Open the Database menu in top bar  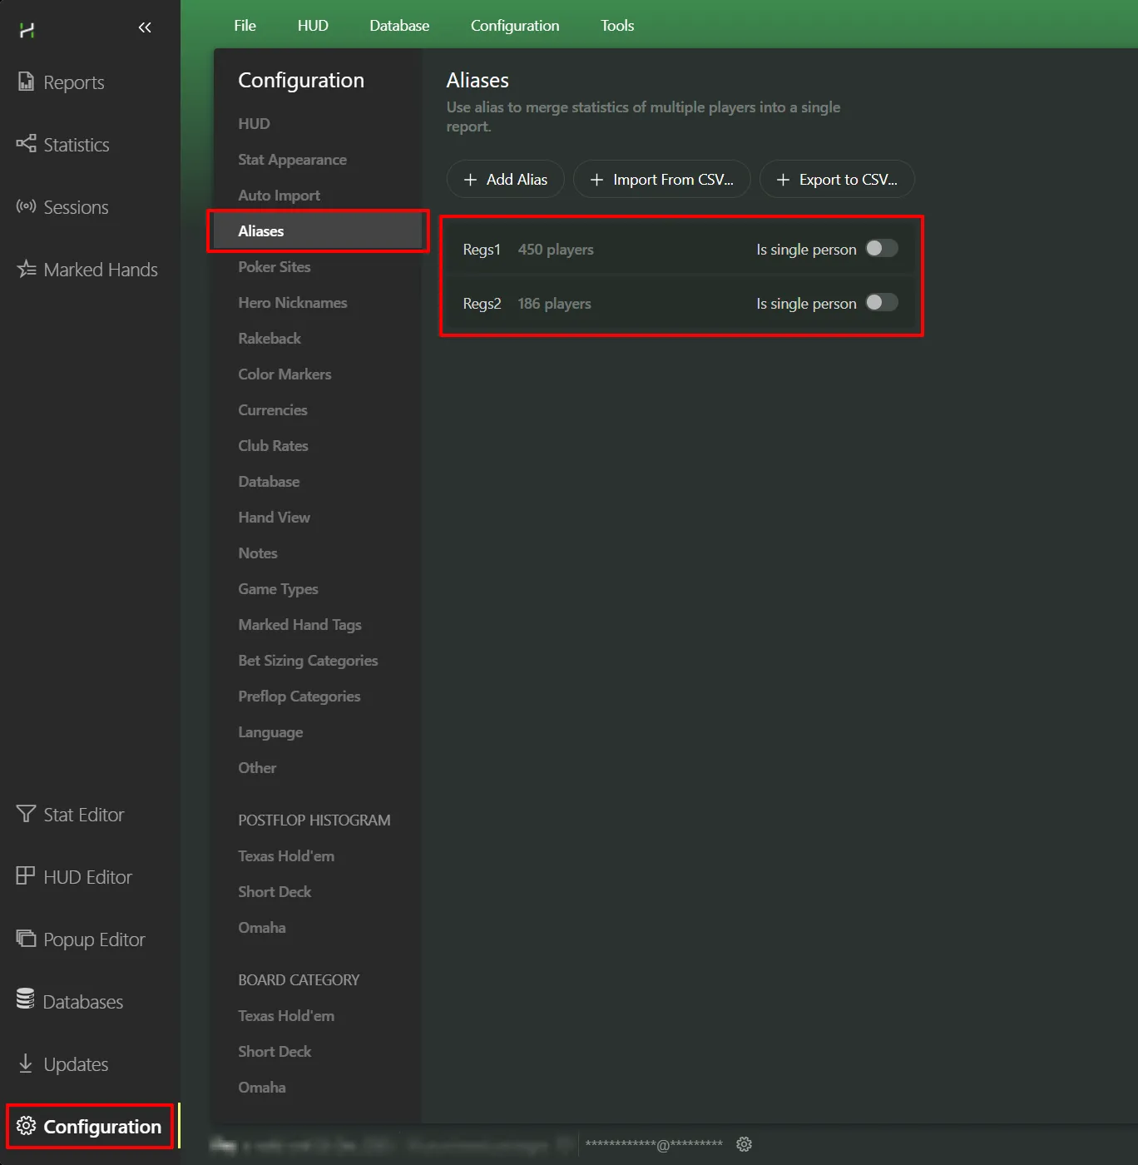pyautogui.click(x=399, y=26)
